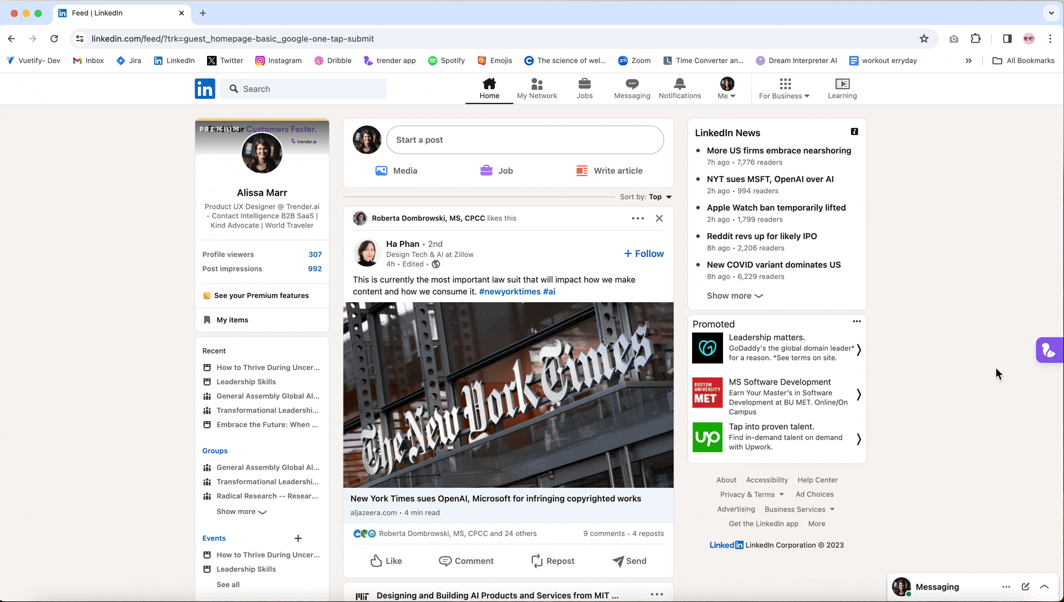Open My Network tab
The width and height of the screenshot is (1064, 602).
tap(537, 89)
